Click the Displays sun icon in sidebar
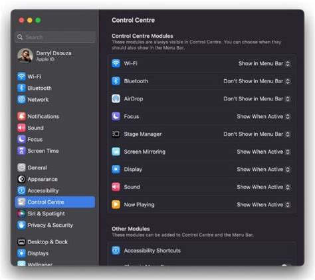The image size is (315, 280). click(x=21, y=253)
